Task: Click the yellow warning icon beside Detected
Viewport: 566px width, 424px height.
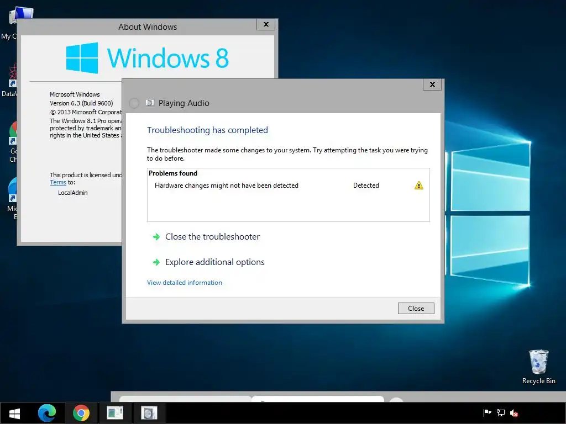Action: [x=419, y=185]
